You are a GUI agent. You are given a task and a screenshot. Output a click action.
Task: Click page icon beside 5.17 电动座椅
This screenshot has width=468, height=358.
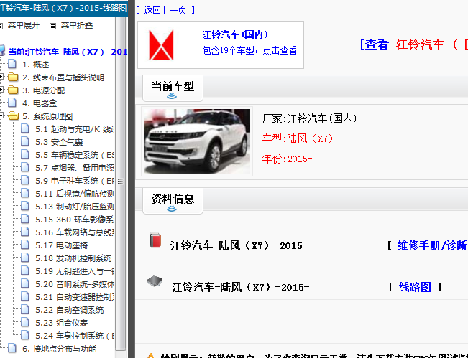(x=25, y=245)
